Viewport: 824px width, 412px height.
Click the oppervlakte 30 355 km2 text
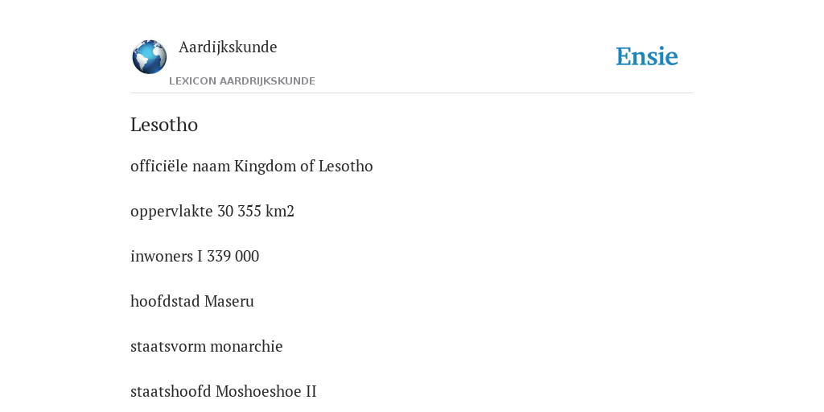[212, 212]
